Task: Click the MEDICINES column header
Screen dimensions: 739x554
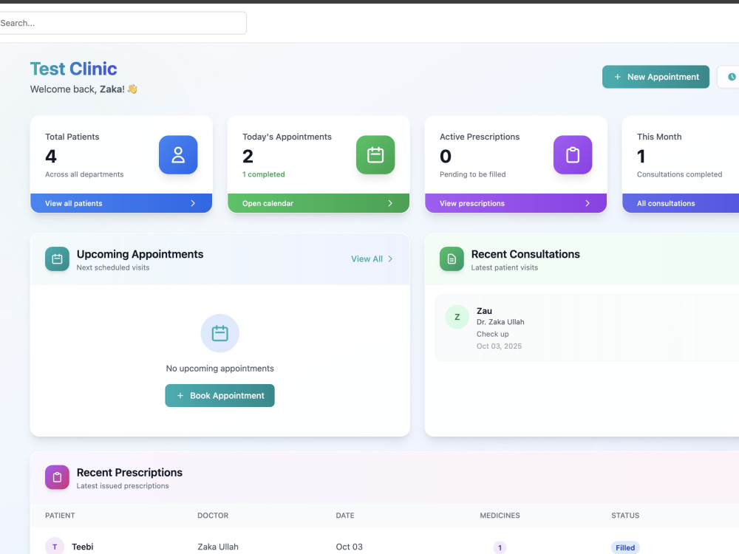Action: click(x=500, y=516)
